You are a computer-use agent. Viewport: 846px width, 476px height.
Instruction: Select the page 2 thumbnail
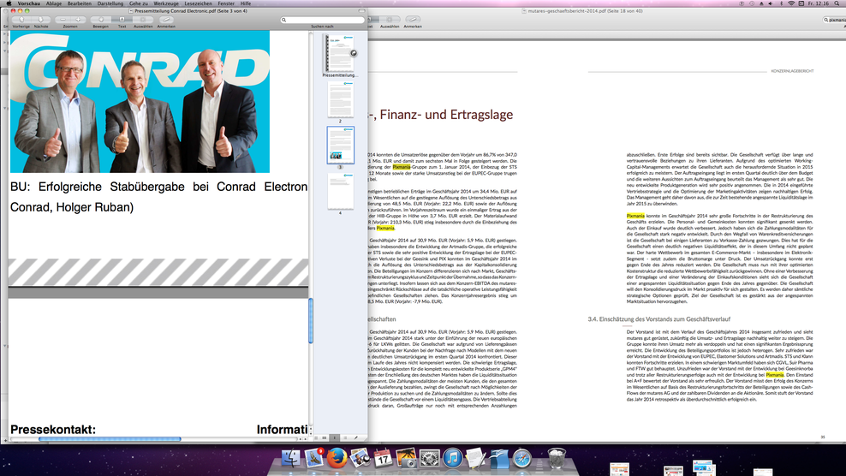tap(341, 99)
